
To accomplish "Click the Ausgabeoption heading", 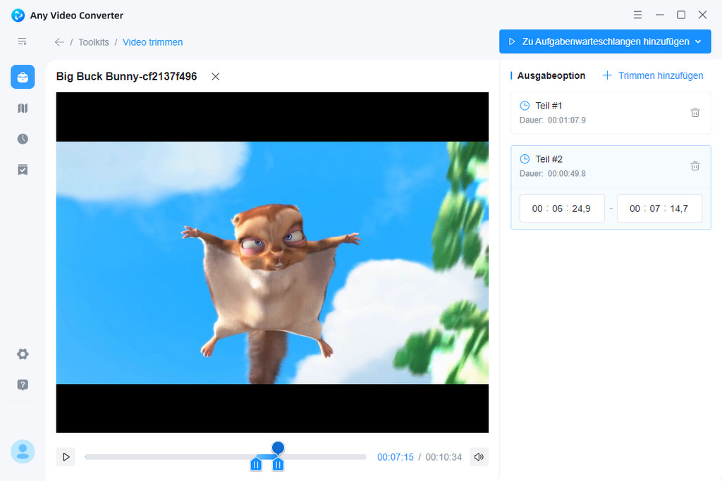I will [x=551, y=75].
